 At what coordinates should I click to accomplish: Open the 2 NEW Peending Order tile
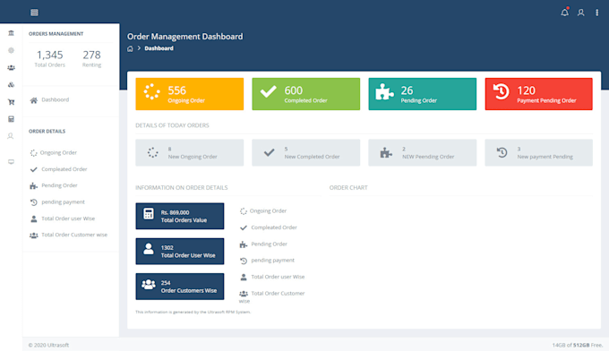point(422,152)
